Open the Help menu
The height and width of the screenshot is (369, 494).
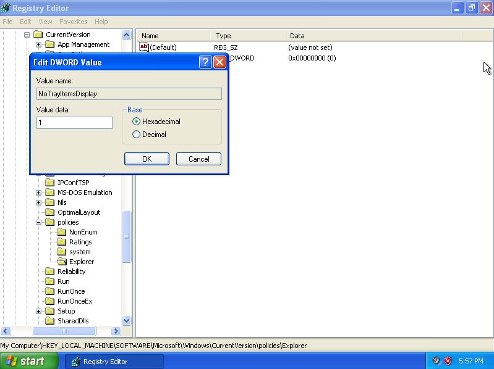(101, 22)
